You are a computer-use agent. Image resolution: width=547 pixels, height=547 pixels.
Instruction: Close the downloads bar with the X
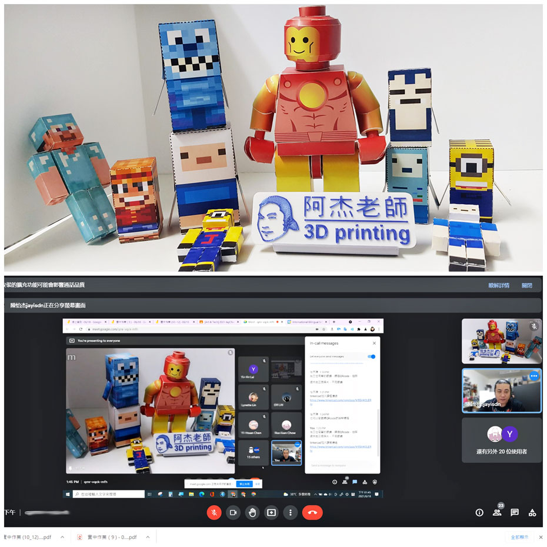(x=541, y=537)
